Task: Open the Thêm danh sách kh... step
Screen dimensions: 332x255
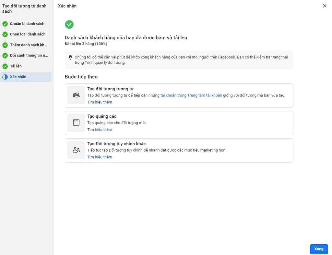Action: click(29, 45)
